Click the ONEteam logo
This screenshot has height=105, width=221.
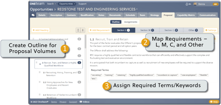coord(37,4)
